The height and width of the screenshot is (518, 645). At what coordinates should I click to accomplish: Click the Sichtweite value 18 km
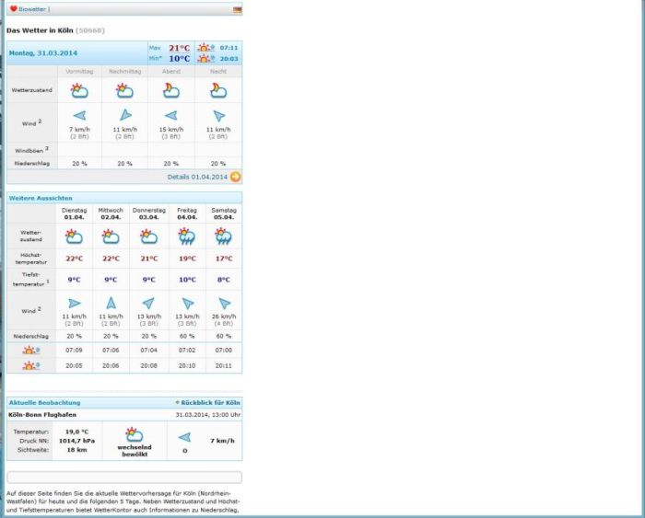(x=76, y=450)
